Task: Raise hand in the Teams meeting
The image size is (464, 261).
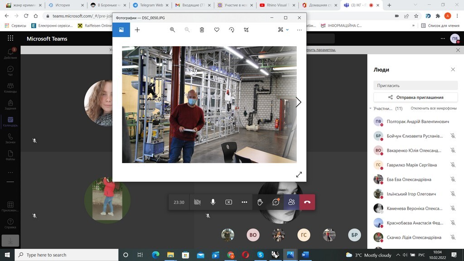Action: click(260, 202)
